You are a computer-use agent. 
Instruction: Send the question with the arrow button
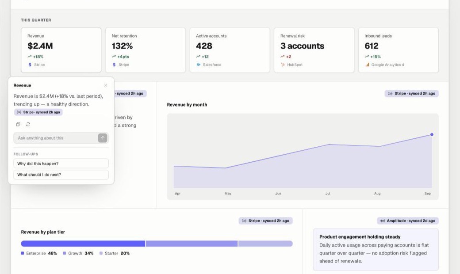[103, 138]
